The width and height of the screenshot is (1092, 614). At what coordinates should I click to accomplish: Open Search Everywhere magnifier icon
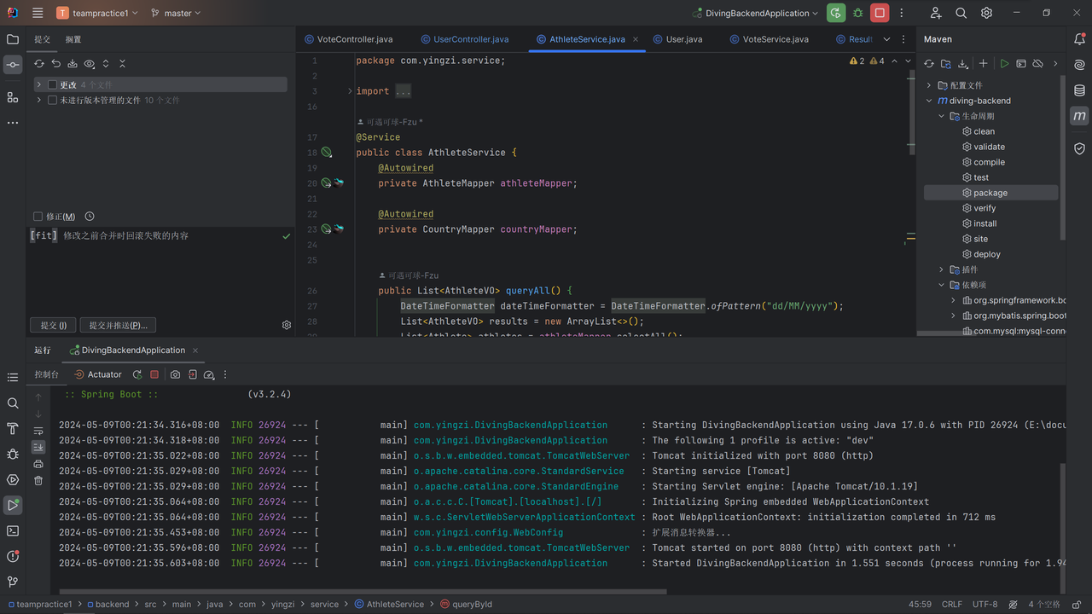point(961,13)
